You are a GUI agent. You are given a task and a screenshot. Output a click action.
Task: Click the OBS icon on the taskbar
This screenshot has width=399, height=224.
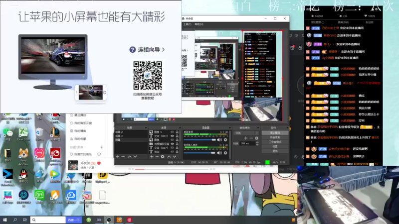[x=109, y=220]
